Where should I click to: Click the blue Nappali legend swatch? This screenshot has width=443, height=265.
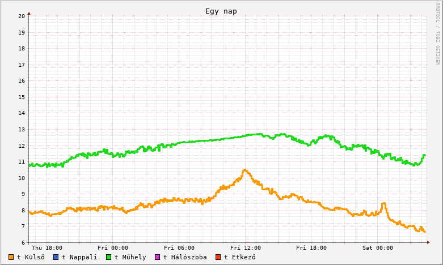point(56,257)
